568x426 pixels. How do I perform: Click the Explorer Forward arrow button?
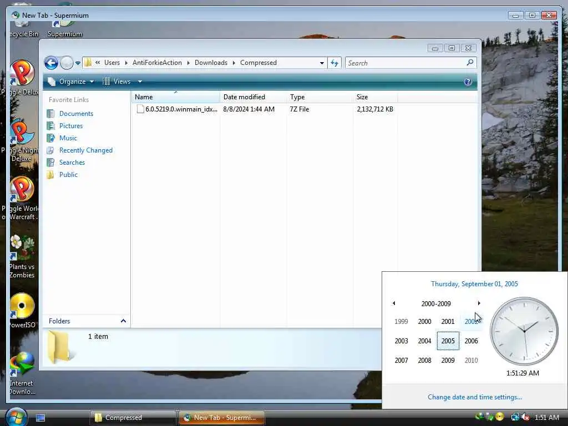point(67,63)
